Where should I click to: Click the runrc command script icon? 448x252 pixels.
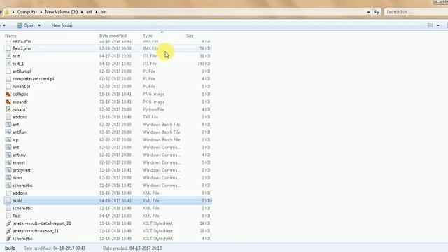point(8,178)
